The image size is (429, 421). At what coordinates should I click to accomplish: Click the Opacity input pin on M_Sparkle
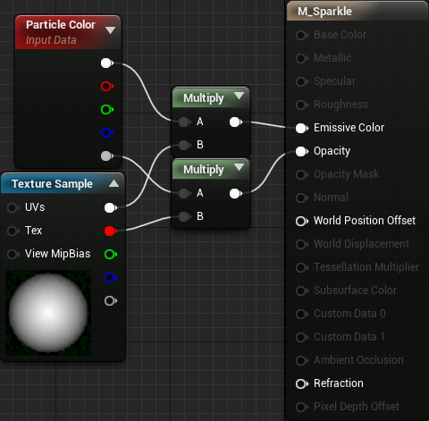click(x=302, y=151)
